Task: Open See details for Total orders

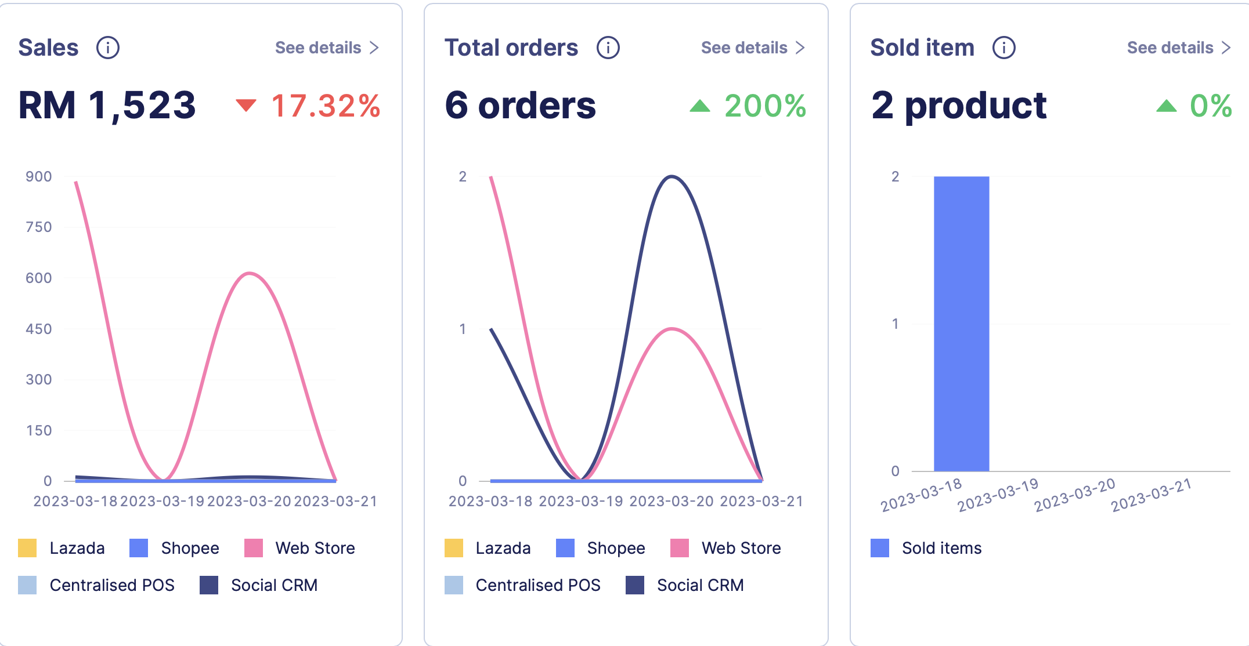Action: [x=744, y=48]
